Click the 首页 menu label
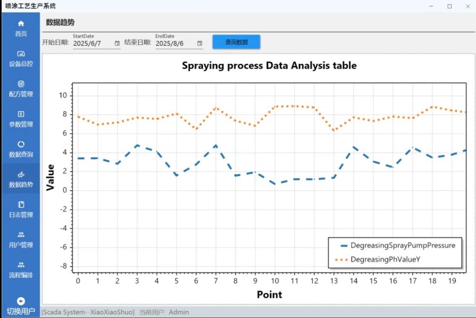The width and height of the screenshot is (476, 318). 21,34
